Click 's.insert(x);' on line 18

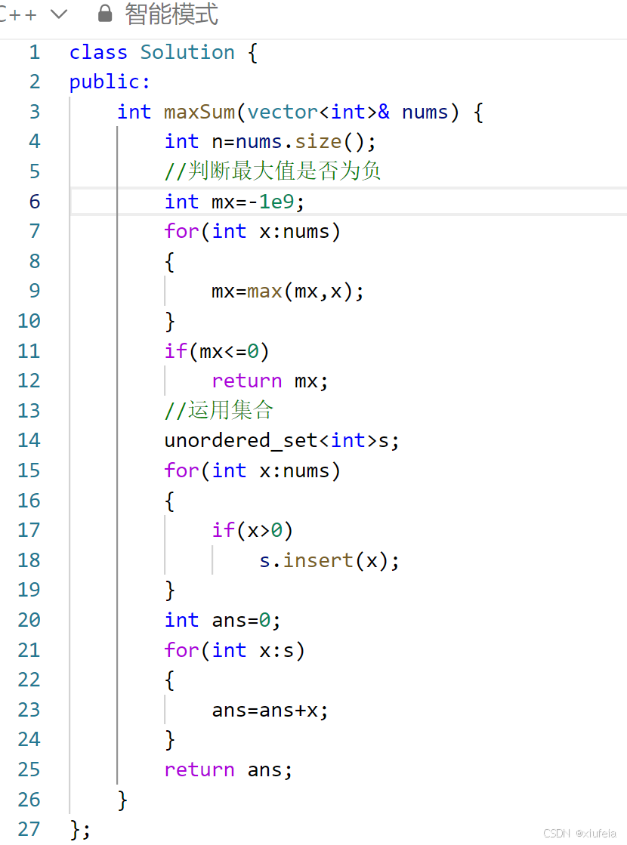329,561
